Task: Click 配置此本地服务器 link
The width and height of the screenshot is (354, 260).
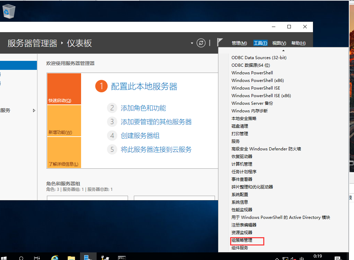Action: [x=144, y=86]
